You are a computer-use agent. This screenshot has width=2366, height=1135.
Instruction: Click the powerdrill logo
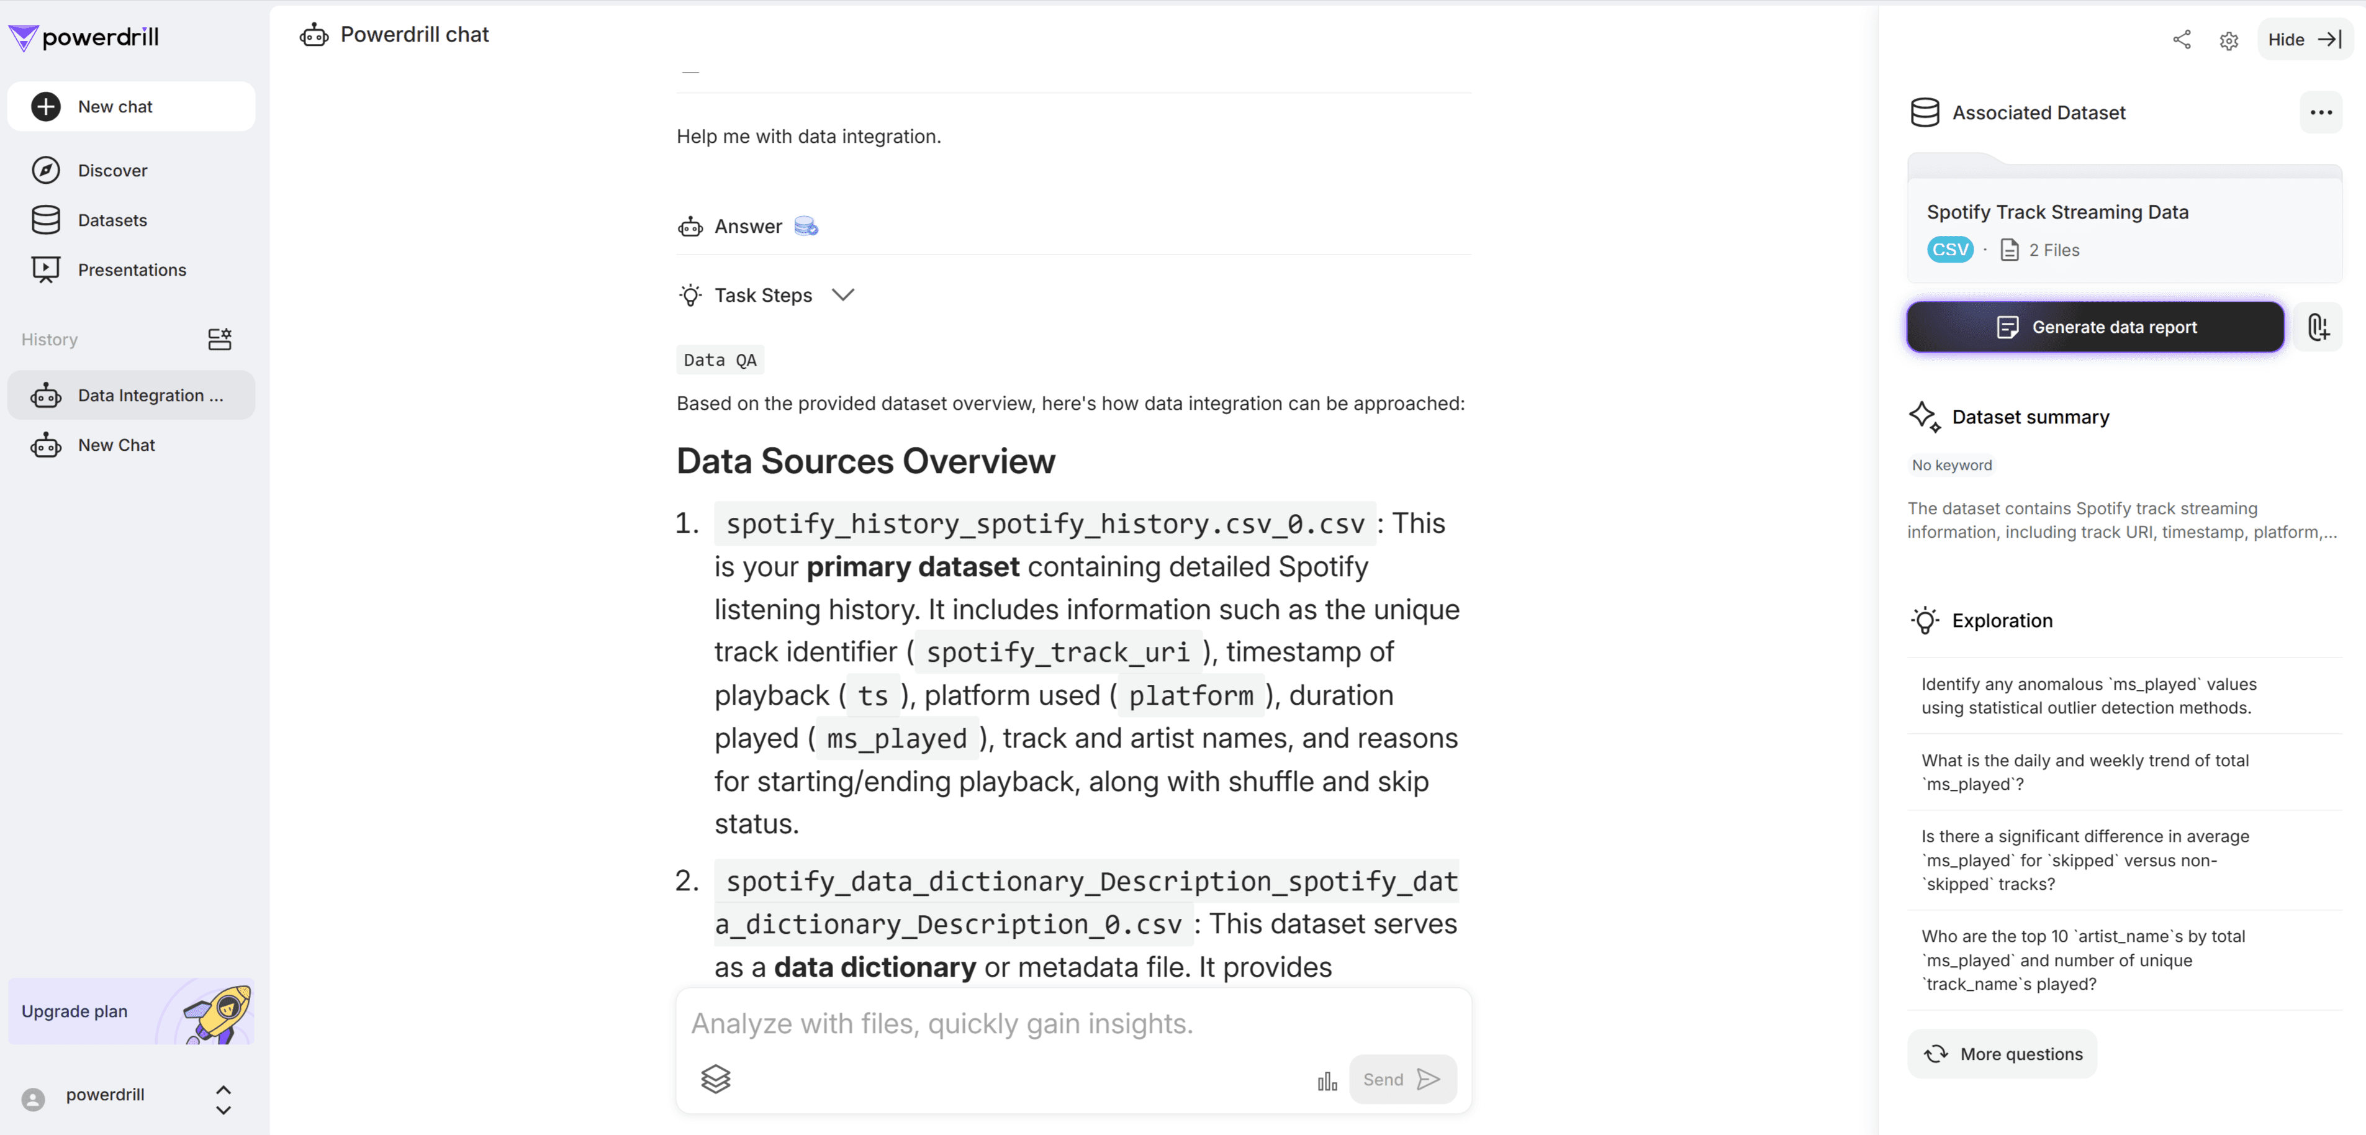point(84,37)
